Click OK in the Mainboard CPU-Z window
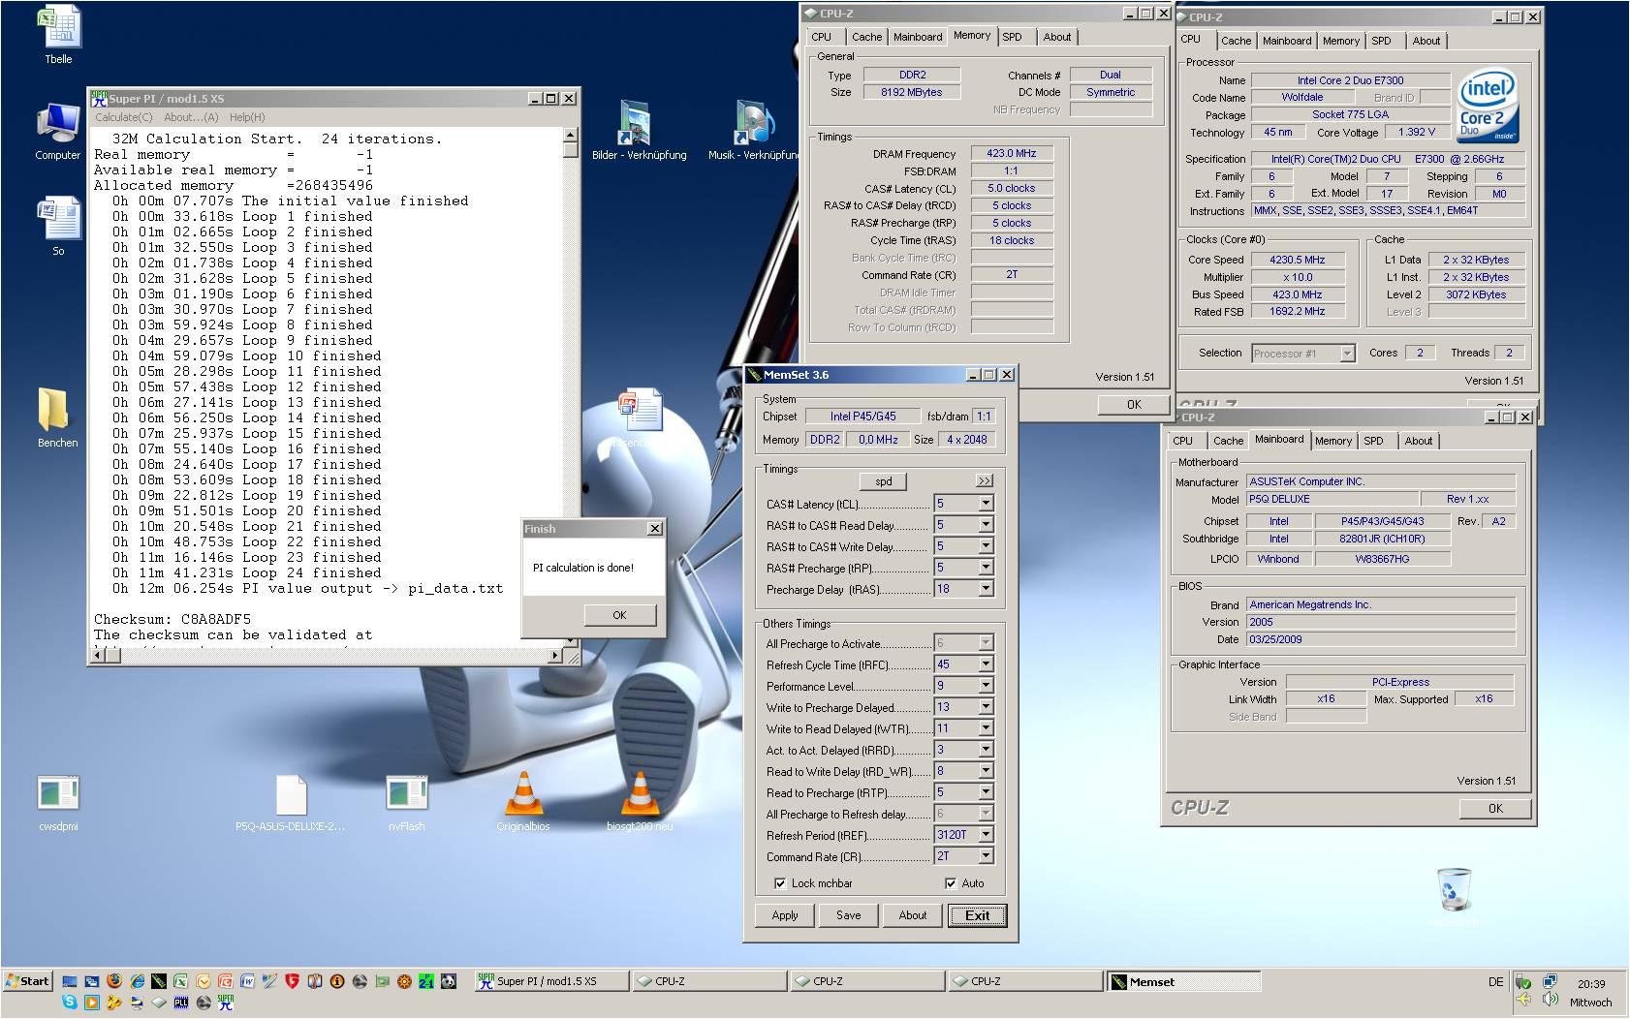Viewport: 1630px width, 1019px height. 1495,809
